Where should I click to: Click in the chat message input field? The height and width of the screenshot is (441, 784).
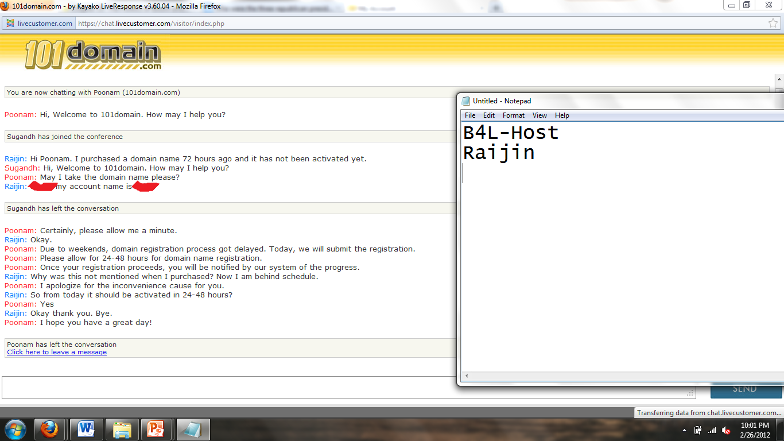(348, 387)
